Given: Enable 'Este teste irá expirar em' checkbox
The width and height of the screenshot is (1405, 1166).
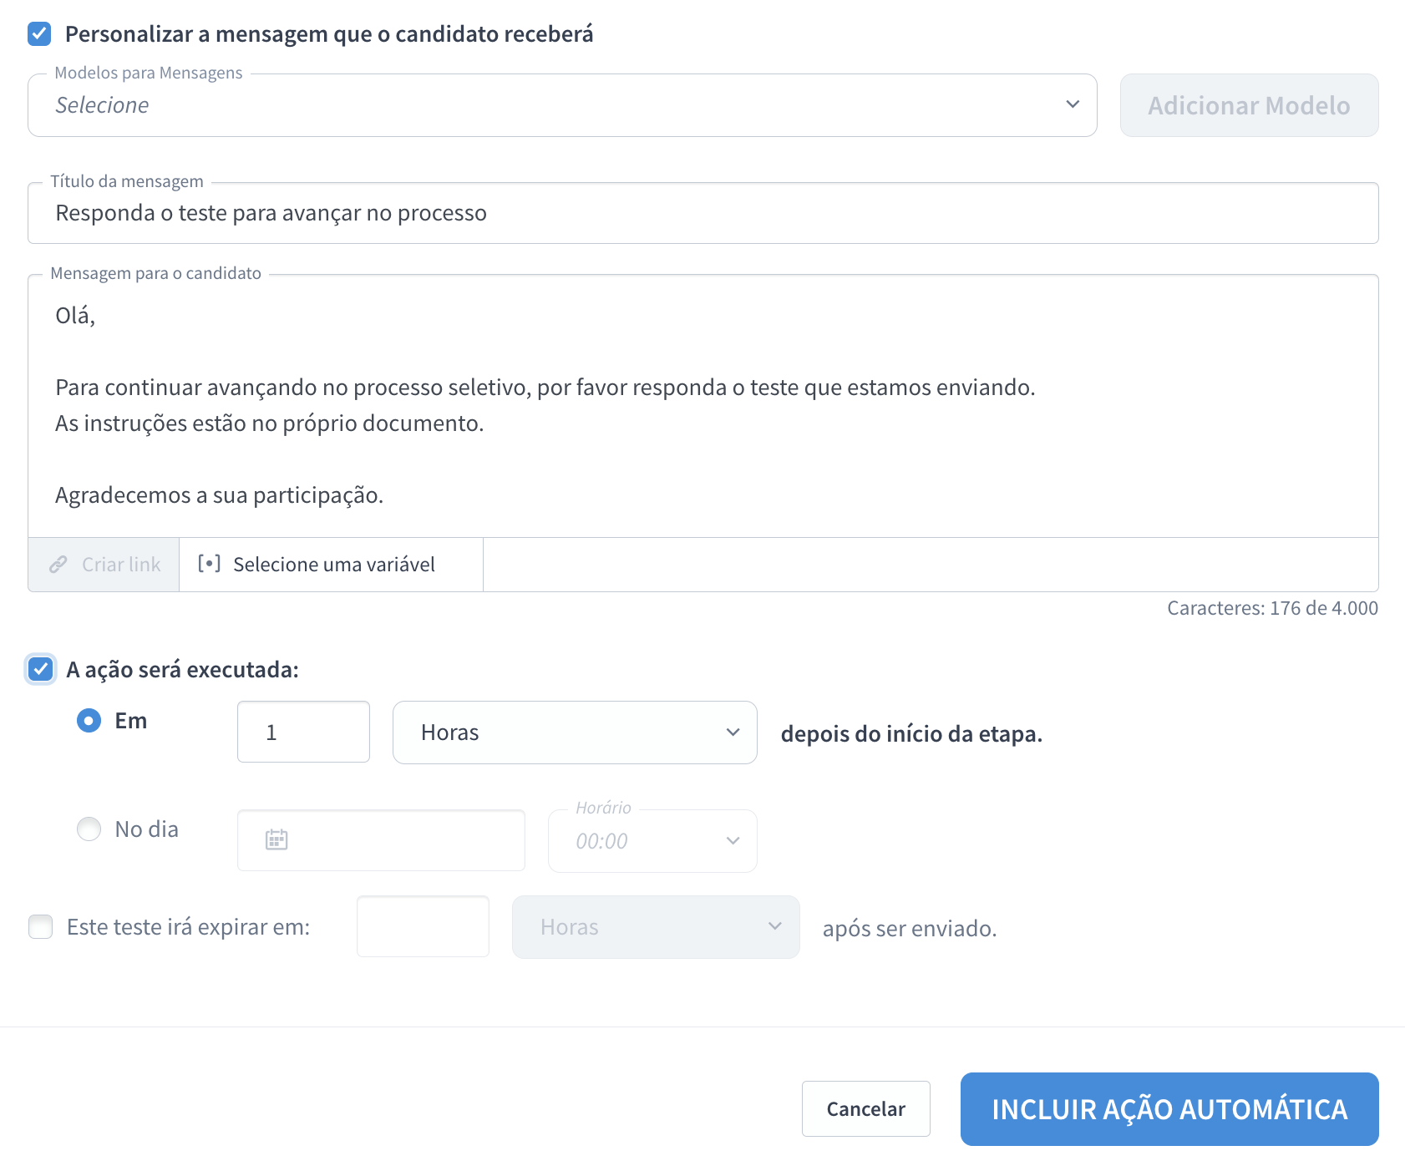Looking at the screenshot, I should 40,926.
